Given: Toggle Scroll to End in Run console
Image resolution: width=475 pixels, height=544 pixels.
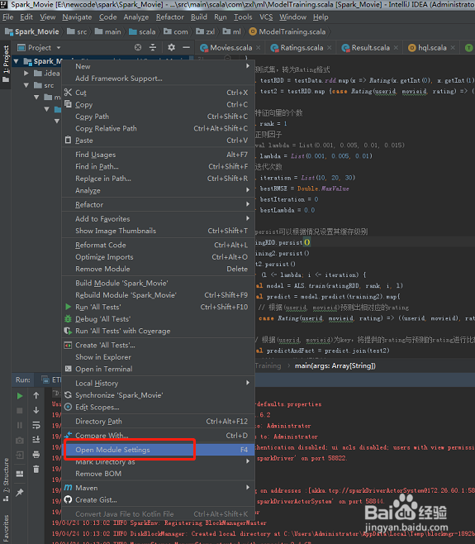Looking at the screenshot, I should click(36, 439).
